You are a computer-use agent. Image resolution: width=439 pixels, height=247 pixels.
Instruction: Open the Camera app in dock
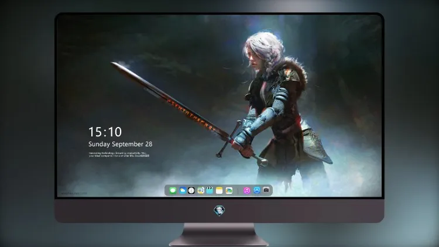pos(266,190)
